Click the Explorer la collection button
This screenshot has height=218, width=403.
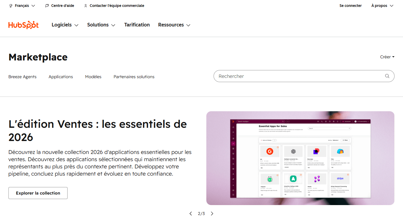(38, 193)
